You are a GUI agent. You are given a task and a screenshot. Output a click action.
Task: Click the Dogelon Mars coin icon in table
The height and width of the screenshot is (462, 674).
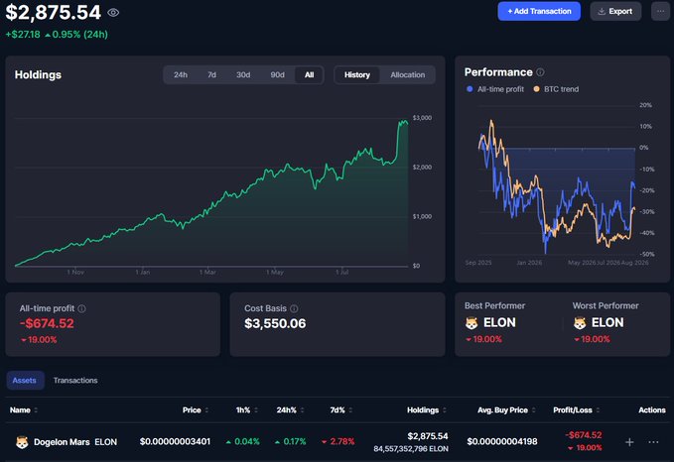[x=22, y=442]
